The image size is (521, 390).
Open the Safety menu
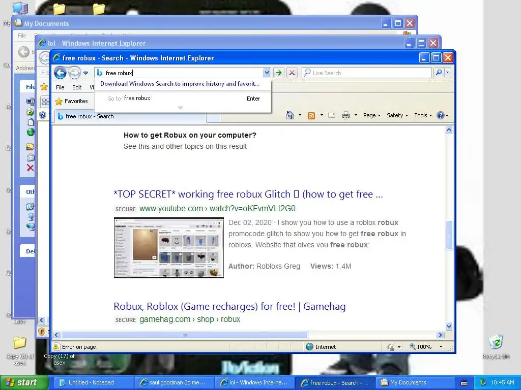(397, 115)
